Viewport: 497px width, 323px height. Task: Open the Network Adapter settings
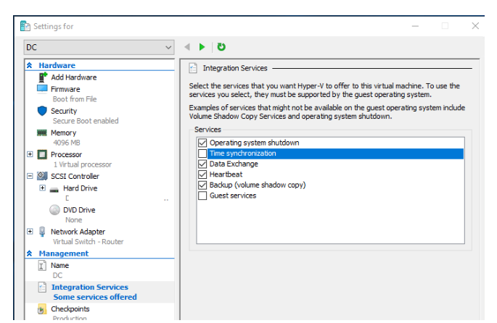78,232
